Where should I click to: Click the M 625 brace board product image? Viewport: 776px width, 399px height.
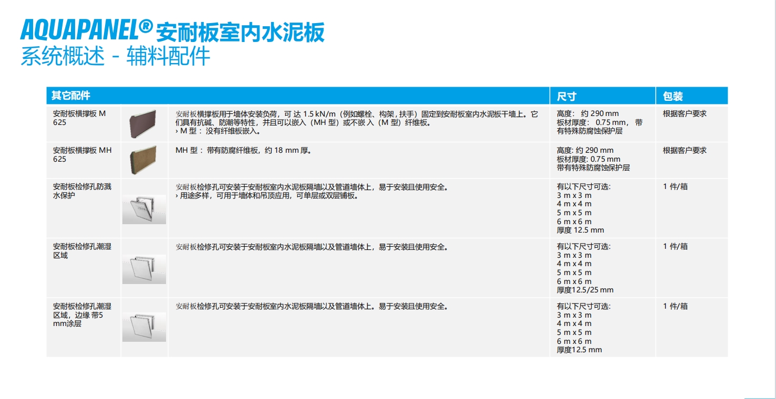[x=143, y=123]
